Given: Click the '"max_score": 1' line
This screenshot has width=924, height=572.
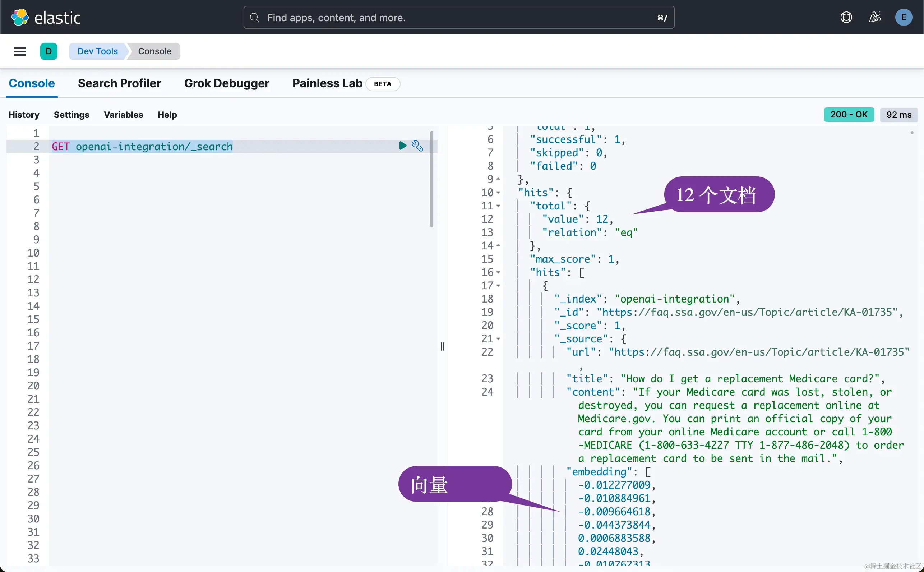Looking at the screenshot, I should coord(574,259).
